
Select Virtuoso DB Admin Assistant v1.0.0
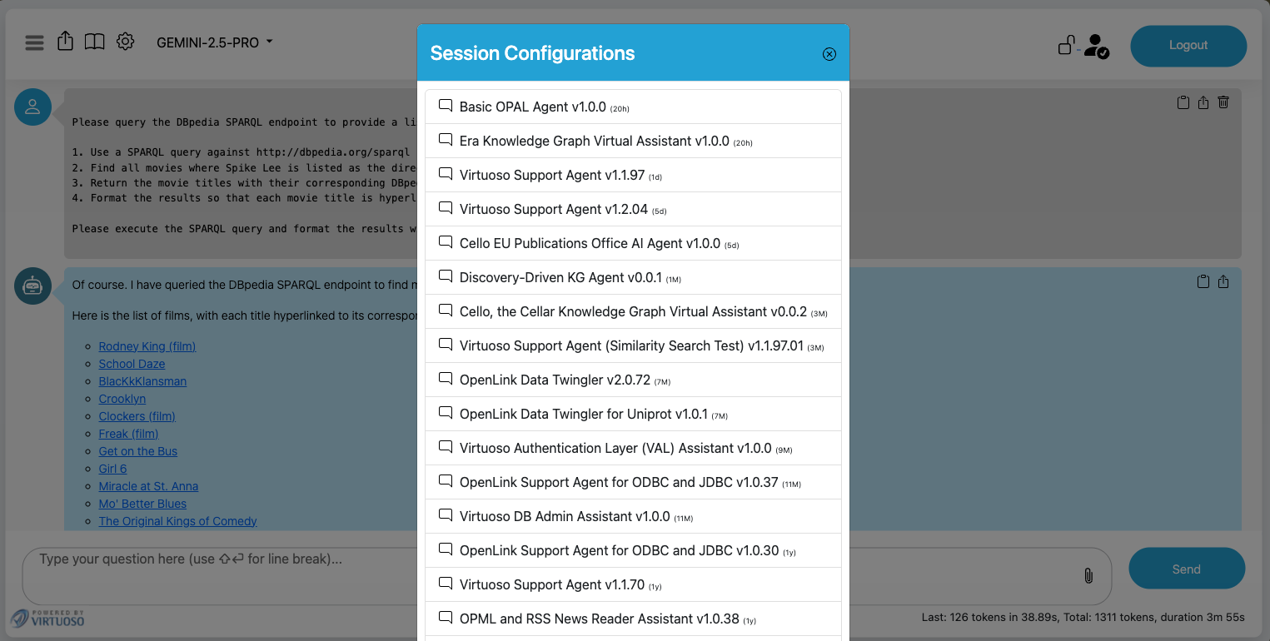pyautogui.click(x=564, y=517)
